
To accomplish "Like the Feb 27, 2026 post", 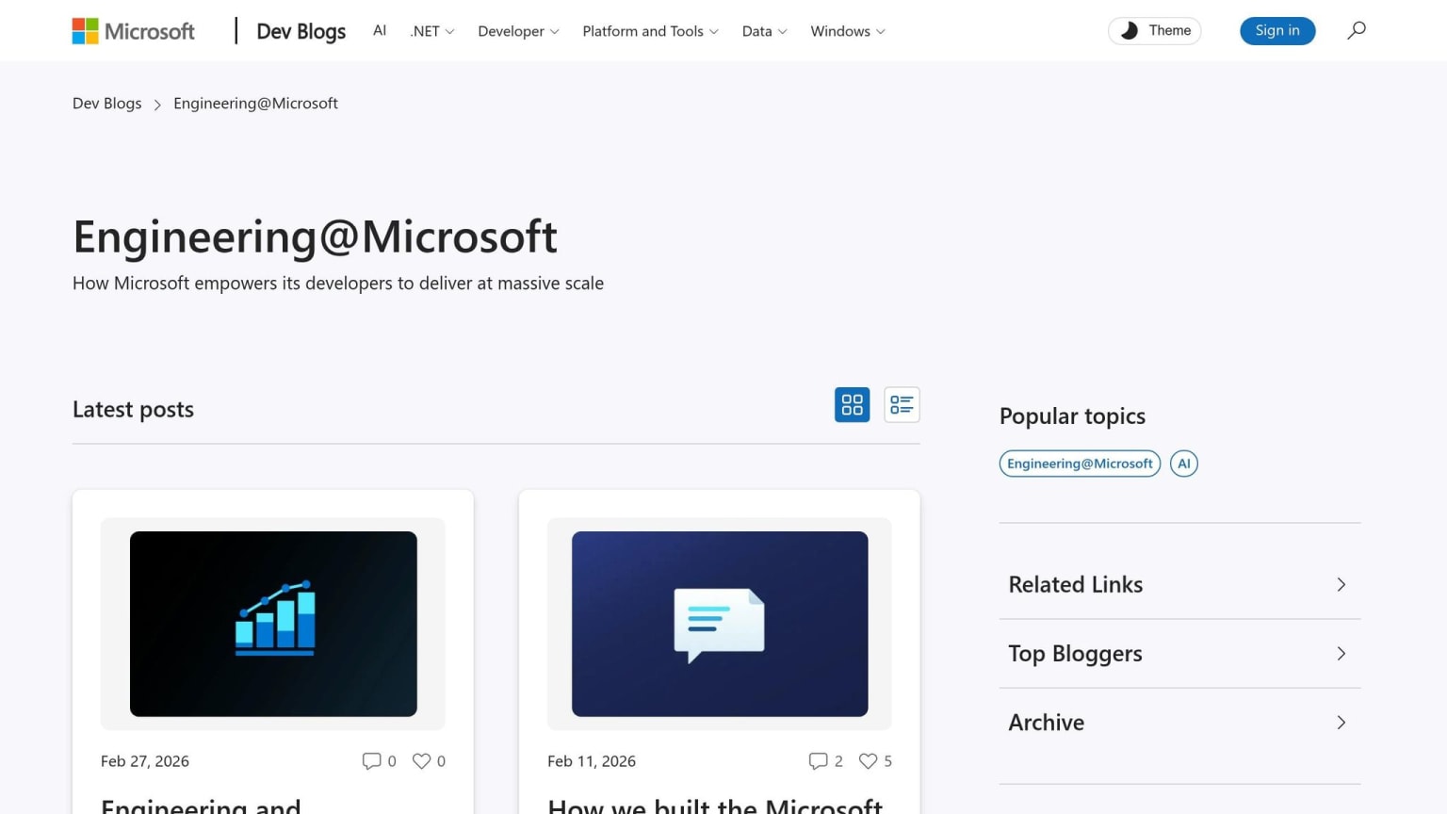I will click(x=421, y=760).
